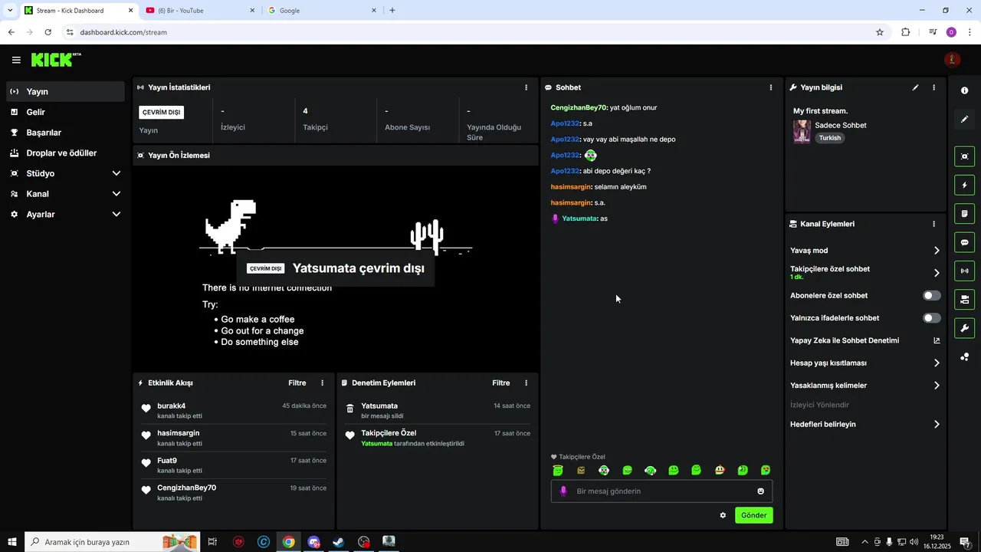Viewport: 981px width, 552px height.
Task: Open burakk4 entry in activity feed
Action: [234, 411]
